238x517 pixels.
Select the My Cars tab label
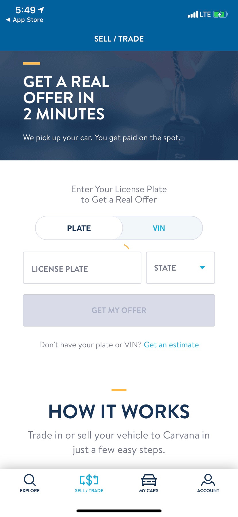click(x=149, y=490)
